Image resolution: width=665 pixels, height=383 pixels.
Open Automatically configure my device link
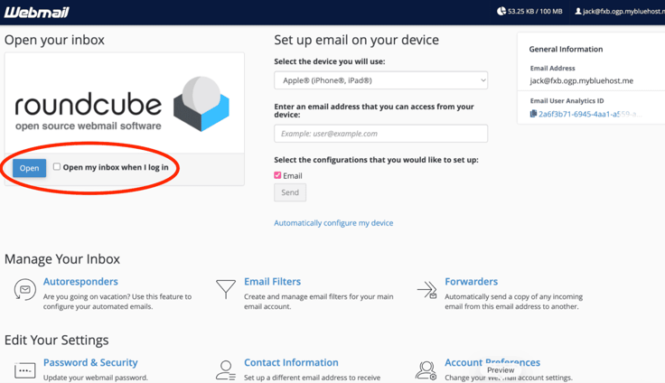point(333,223)
